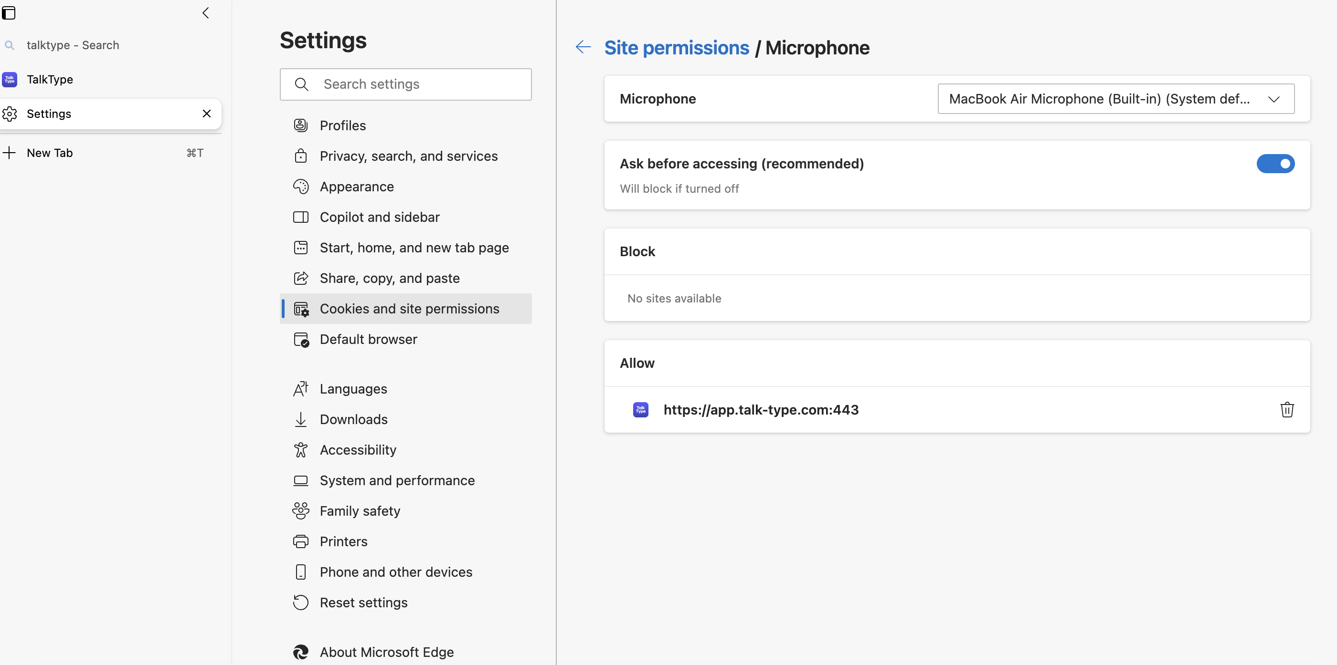This screenshot has height=665, width=1337.
Task: Open About Microsoft Edge
Action: click(x=406, y=652)
